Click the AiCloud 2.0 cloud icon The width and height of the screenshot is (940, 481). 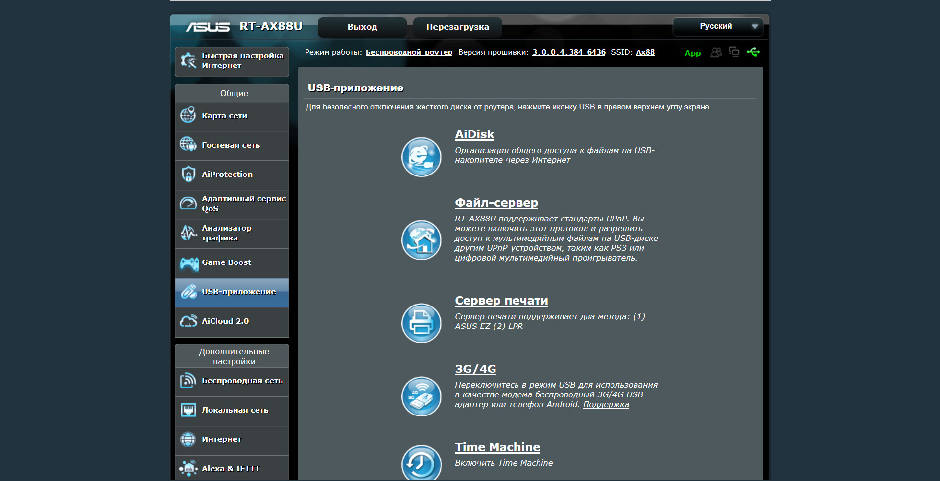tap(188, 321)
